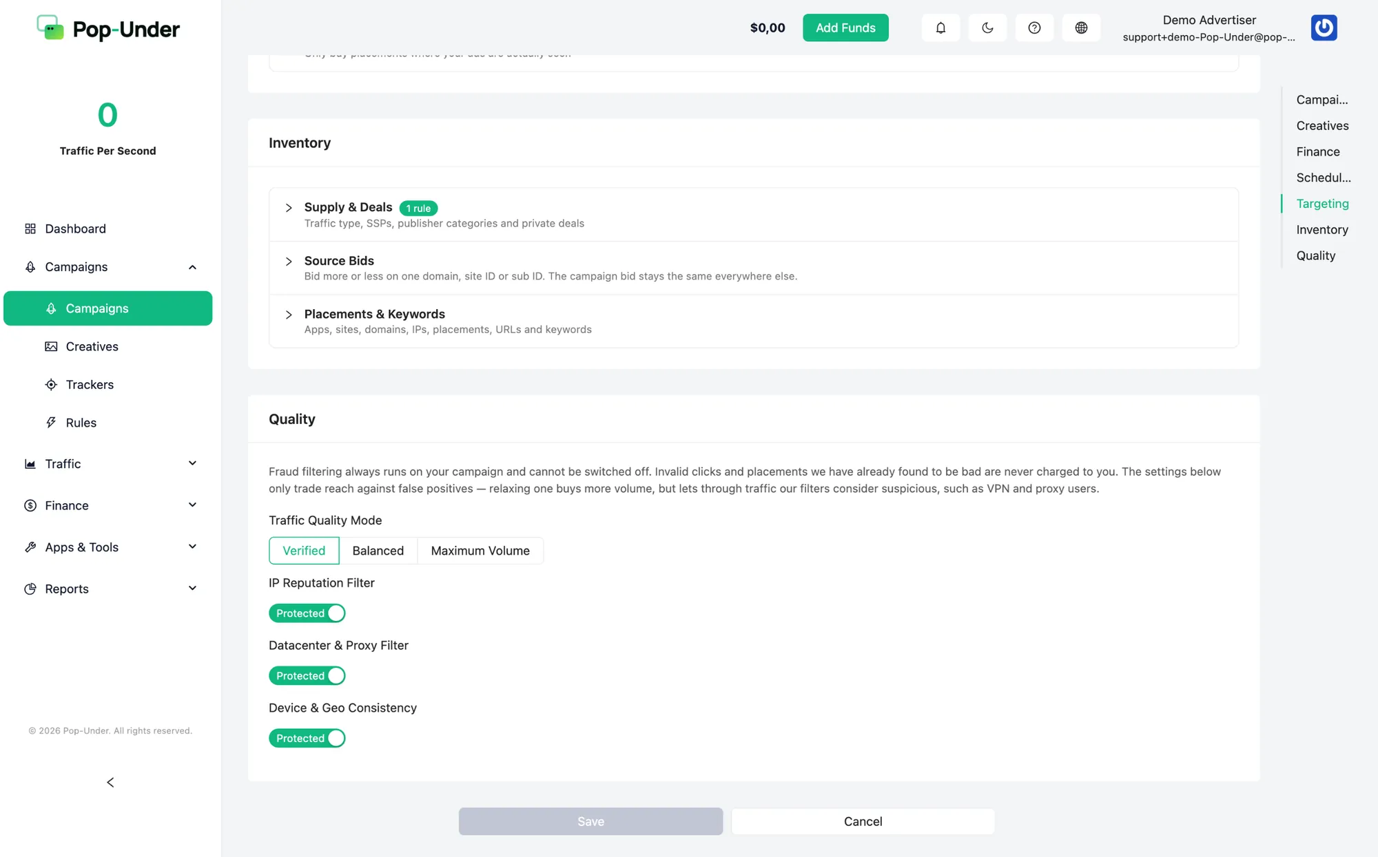1378x857 pixels.
Task: Click the Traffic chart icon
Action: point(30,464)
